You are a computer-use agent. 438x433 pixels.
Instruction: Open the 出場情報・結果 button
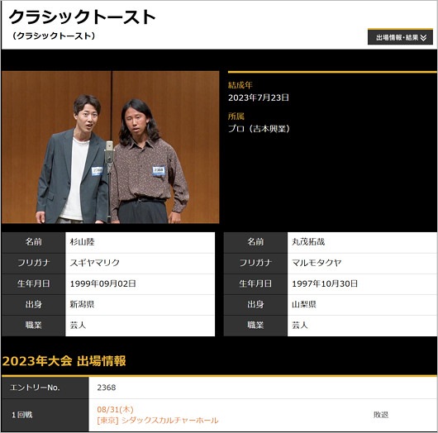(400, 37)
